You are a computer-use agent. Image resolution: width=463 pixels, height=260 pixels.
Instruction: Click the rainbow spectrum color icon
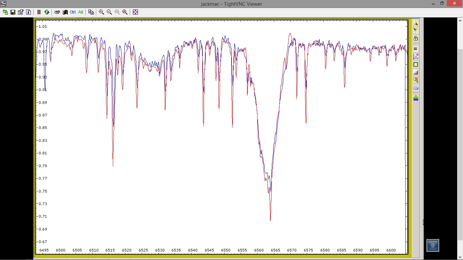pos(416,98)
